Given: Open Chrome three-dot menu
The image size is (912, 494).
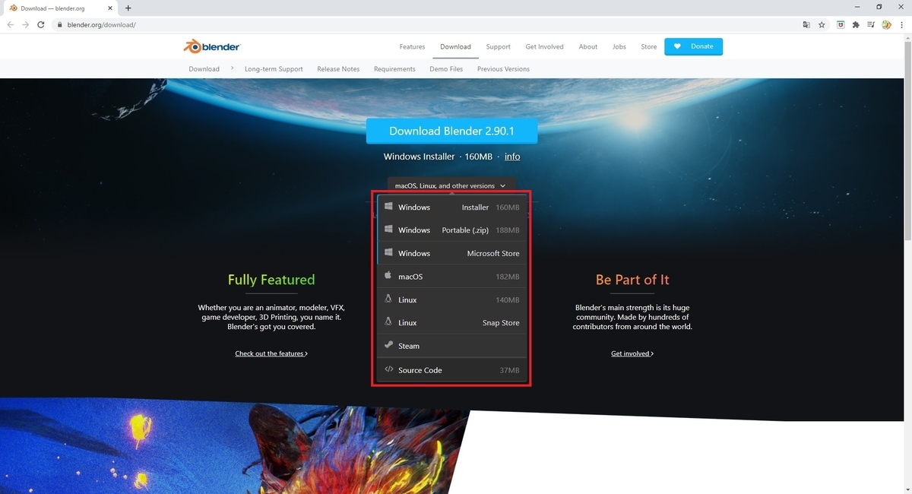Looking at the screenshot, I should click(901, 24).
